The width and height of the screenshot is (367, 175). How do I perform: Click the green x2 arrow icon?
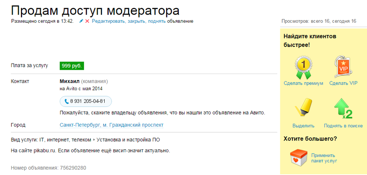344,108
